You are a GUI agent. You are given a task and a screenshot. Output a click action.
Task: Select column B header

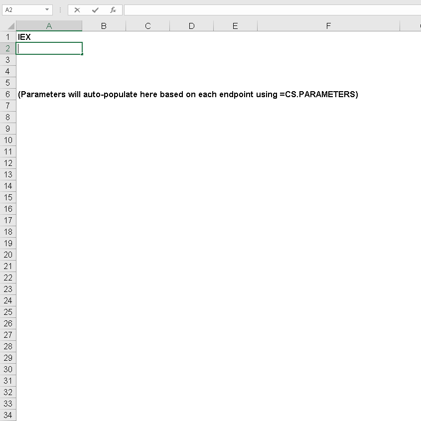(104, 25)
